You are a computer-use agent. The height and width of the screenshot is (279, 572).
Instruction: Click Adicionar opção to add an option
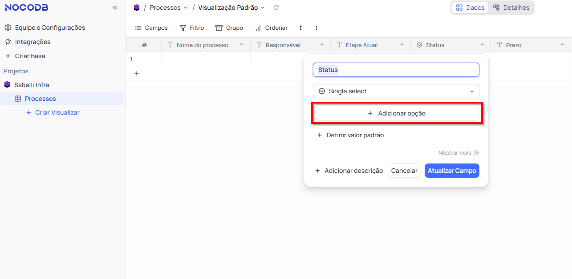click(x=396, y=113)
